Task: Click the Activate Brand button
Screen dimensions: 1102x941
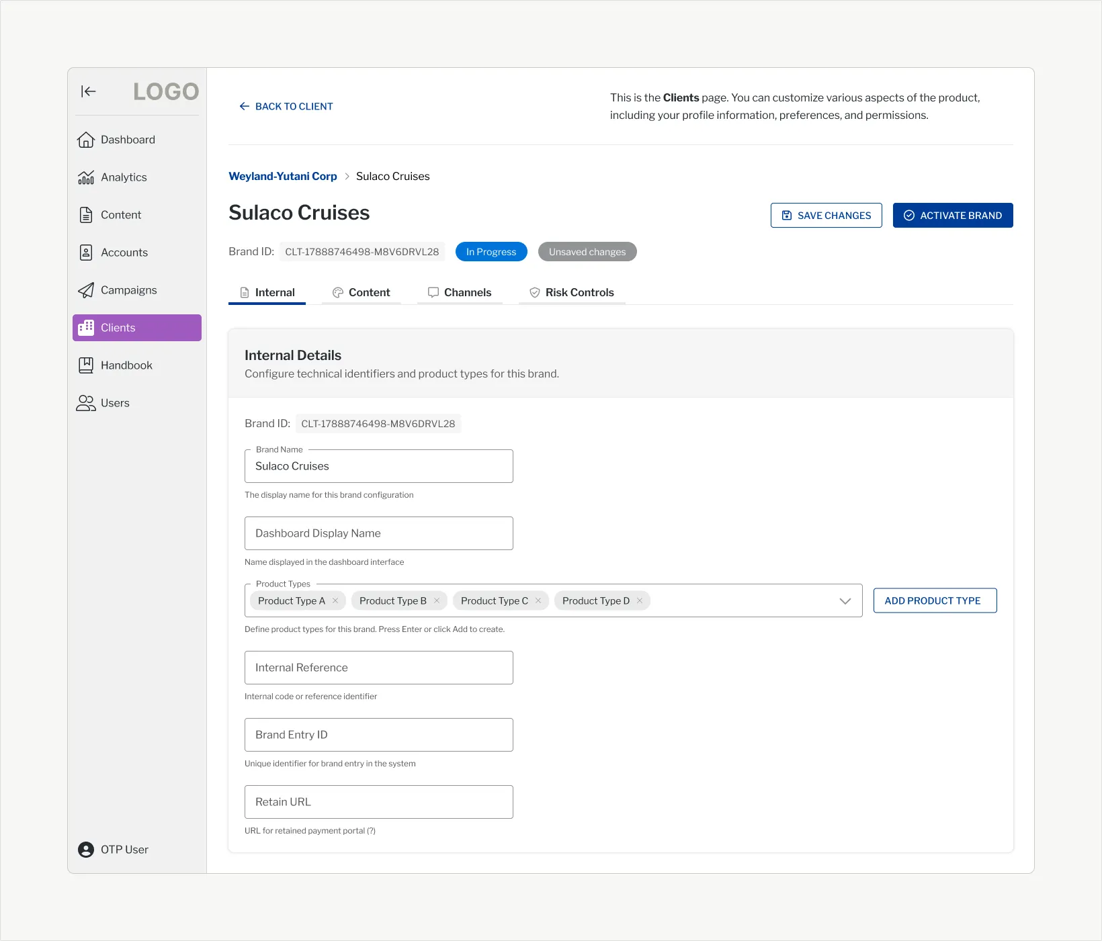Action: pos(953,216)
